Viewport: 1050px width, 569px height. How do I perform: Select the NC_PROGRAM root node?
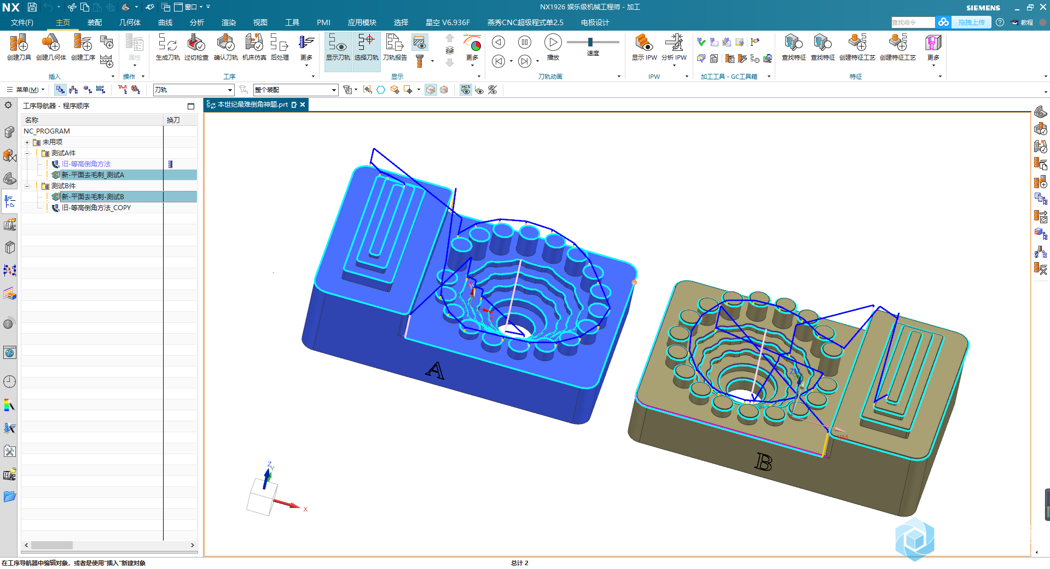[47, 131]
